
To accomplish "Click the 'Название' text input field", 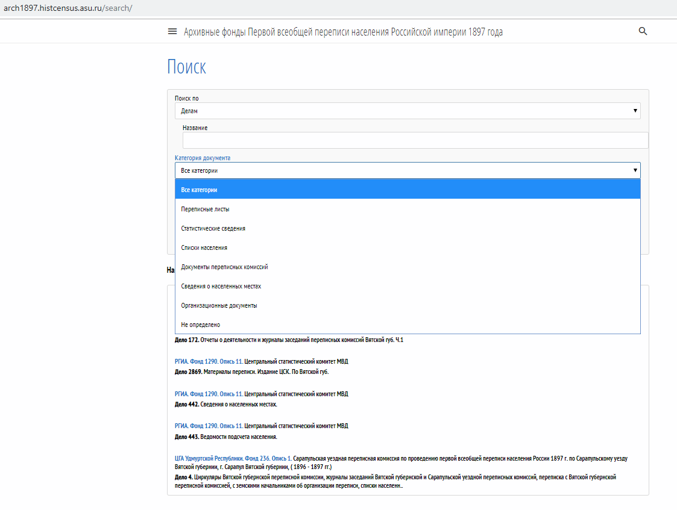I will (415, 140).
